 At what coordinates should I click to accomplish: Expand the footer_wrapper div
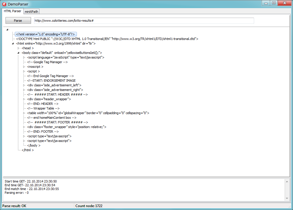24,127
